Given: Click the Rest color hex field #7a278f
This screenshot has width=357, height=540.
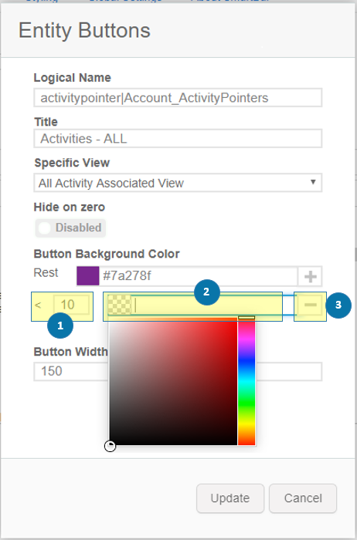Looking at the screenshot, I should pyautogui.click(x=199, y=276).
